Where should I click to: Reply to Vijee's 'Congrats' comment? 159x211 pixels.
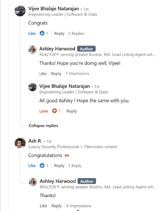(x=59, y=33)
